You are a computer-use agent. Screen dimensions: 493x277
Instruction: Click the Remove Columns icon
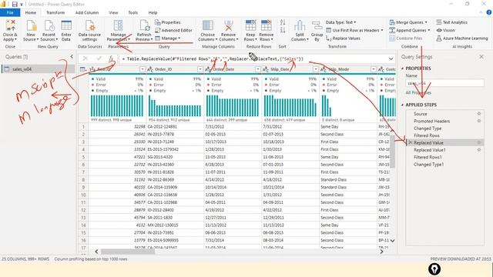coord(228,25)
